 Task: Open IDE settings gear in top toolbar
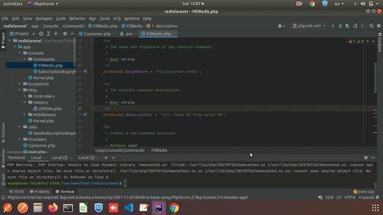(x=379, y=26)
